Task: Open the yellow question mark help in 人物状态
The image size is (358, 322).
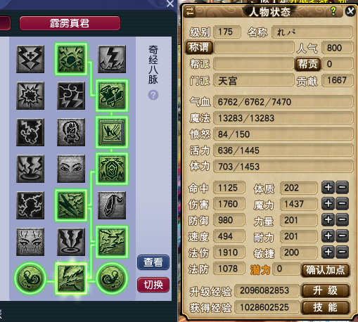Action: [x=333, y=11]
